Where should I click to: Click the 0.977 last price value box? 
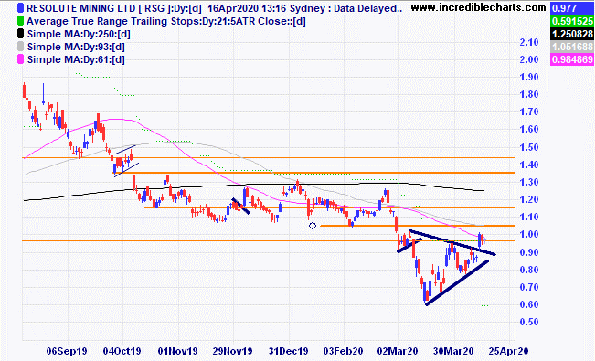[572, 8]
